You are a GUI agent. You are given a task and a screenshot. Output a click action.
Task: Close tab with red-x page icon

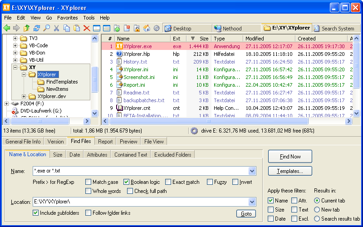coord(127,28)
